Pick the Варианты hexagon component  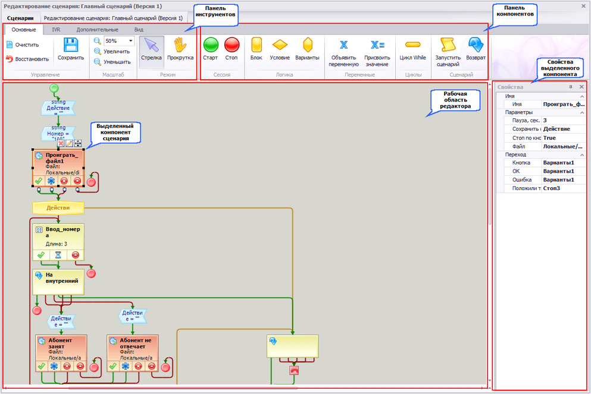pyautogui.click(x=308, y=49)
